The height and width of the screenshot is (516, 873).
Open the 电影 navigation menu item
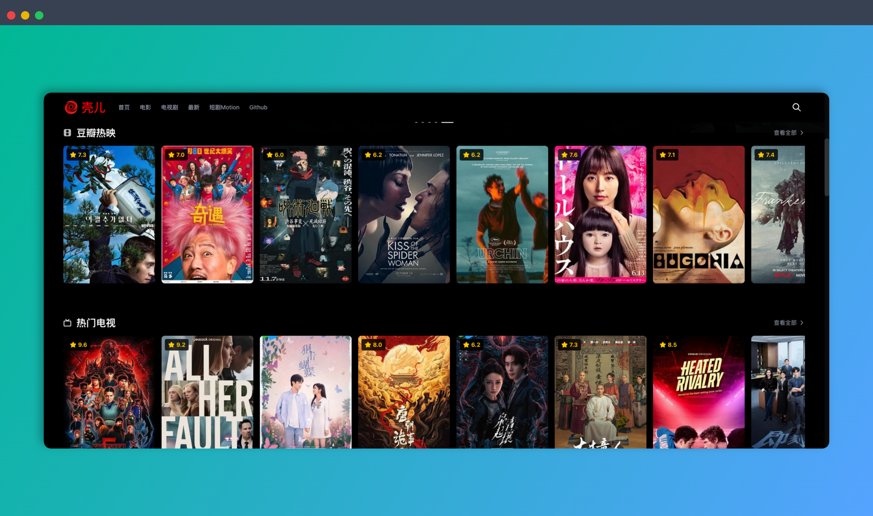145,107
